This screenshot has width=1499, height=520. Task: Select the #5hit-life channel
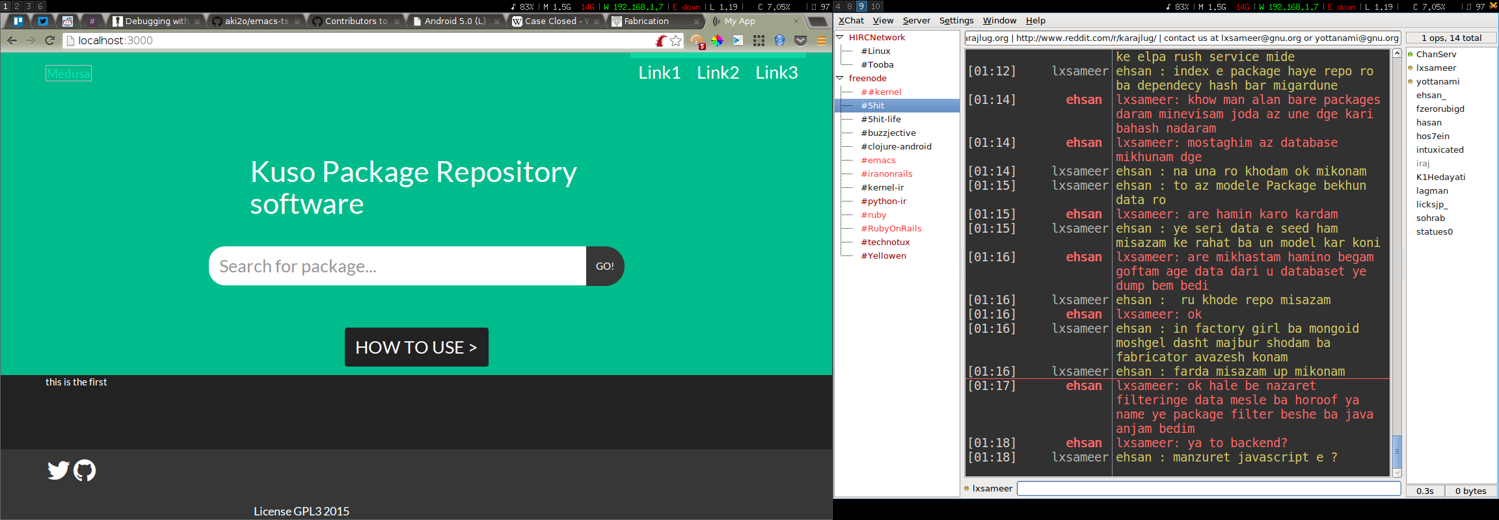881,120
